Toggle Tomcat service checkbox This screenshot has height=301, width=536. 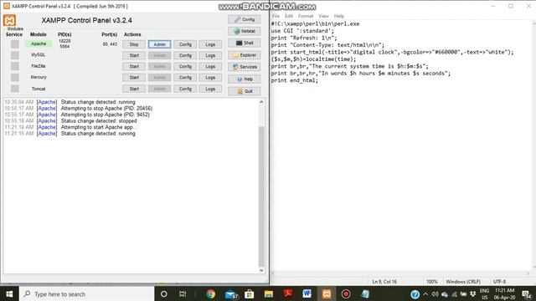tap(15, 89)
